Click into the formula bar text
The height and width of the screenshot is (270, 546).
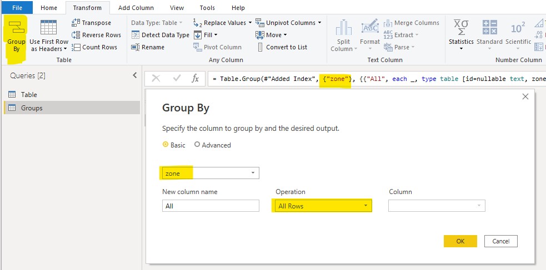[377, 79]
